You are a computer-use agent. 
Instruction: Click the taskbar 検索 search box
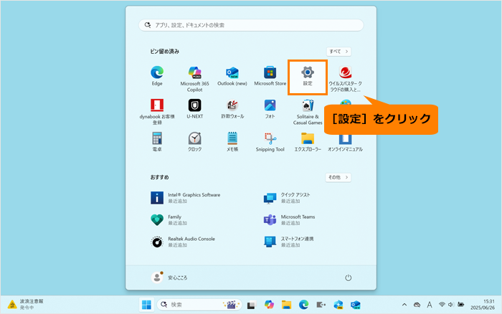(199, 305)
